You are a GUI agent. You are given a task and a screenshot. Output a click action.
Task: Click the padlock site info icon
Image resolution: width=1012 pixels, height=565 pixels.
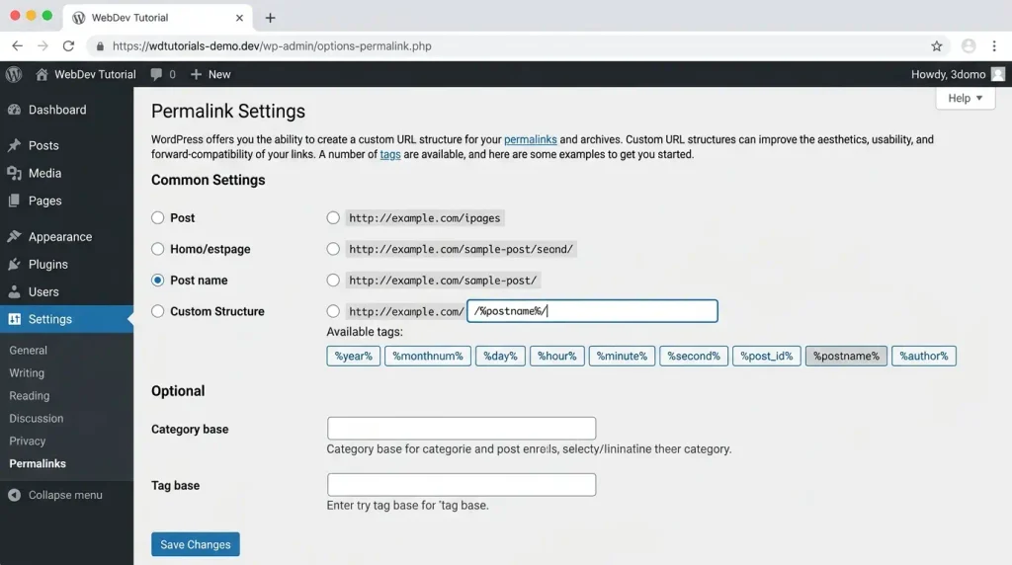click(x=100, y=45)
